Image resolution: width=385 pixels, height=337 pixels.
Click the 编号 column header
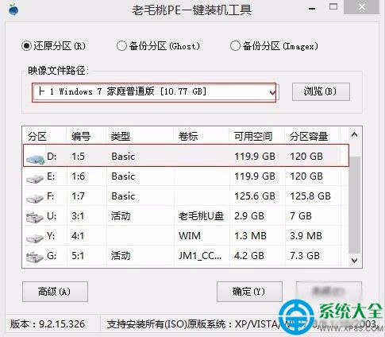tap(81, 137)
